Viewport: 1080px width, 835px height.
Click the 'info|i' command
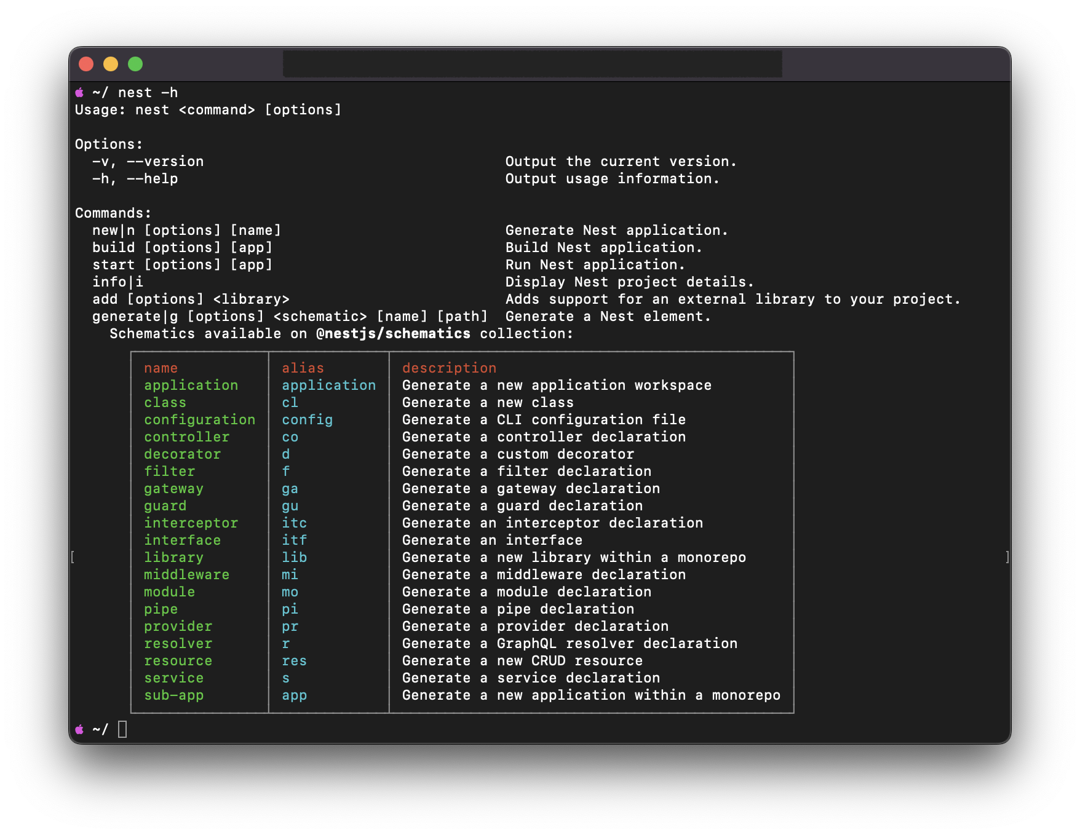118,282
